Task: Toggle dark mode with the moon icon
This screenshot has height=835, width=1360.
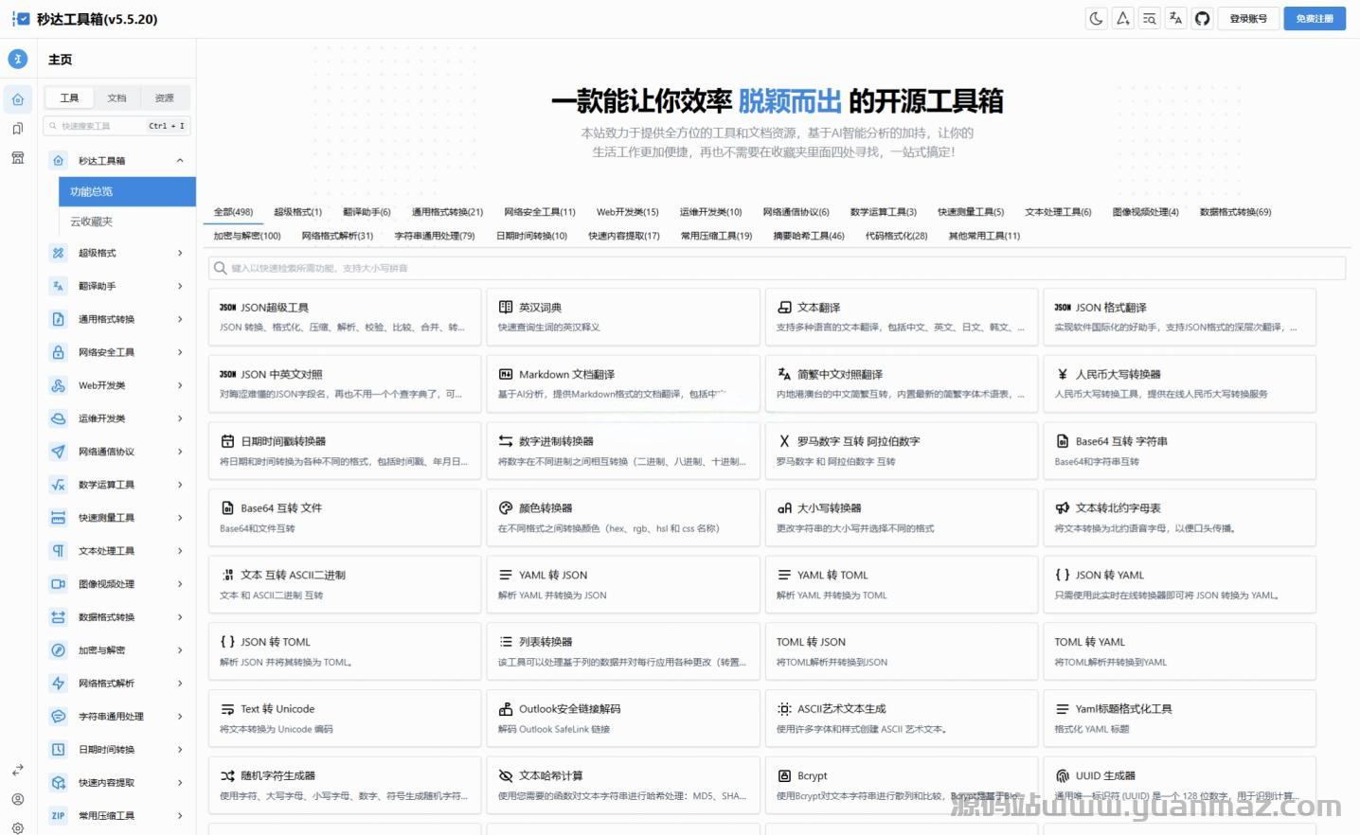Action: 1096,19
